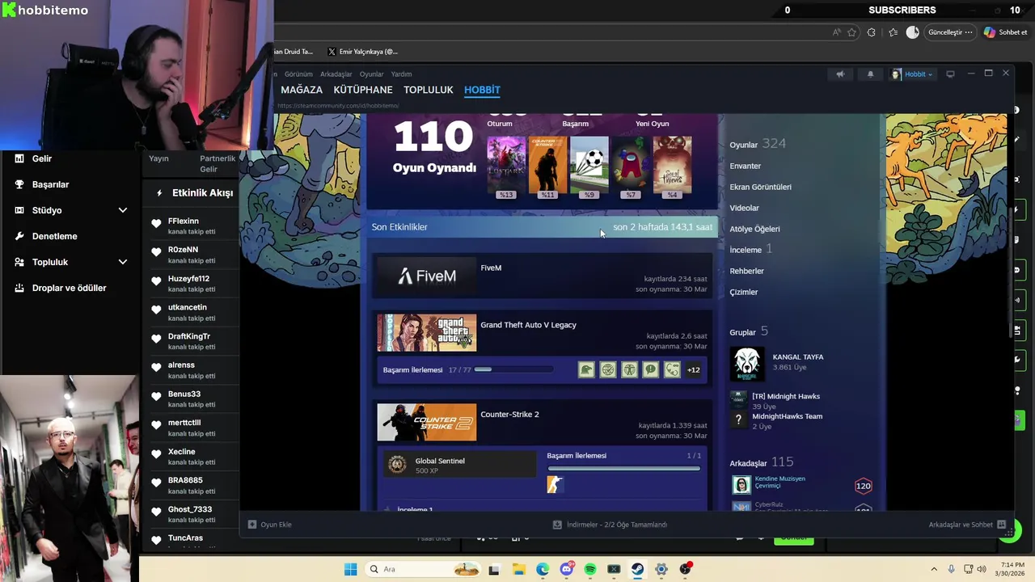Open Ekran Görüntüleri link
The height and width of the screenshot is (582, 1035).
click(761, 187)
